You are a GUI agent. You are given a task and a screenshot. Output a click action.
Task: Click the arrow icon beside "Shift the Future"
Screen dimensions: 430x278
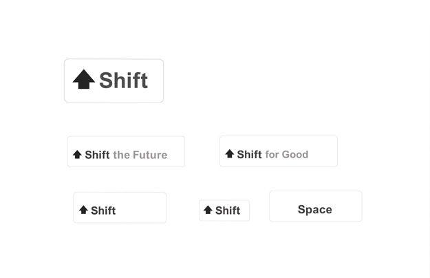click(x=77, y=155)
